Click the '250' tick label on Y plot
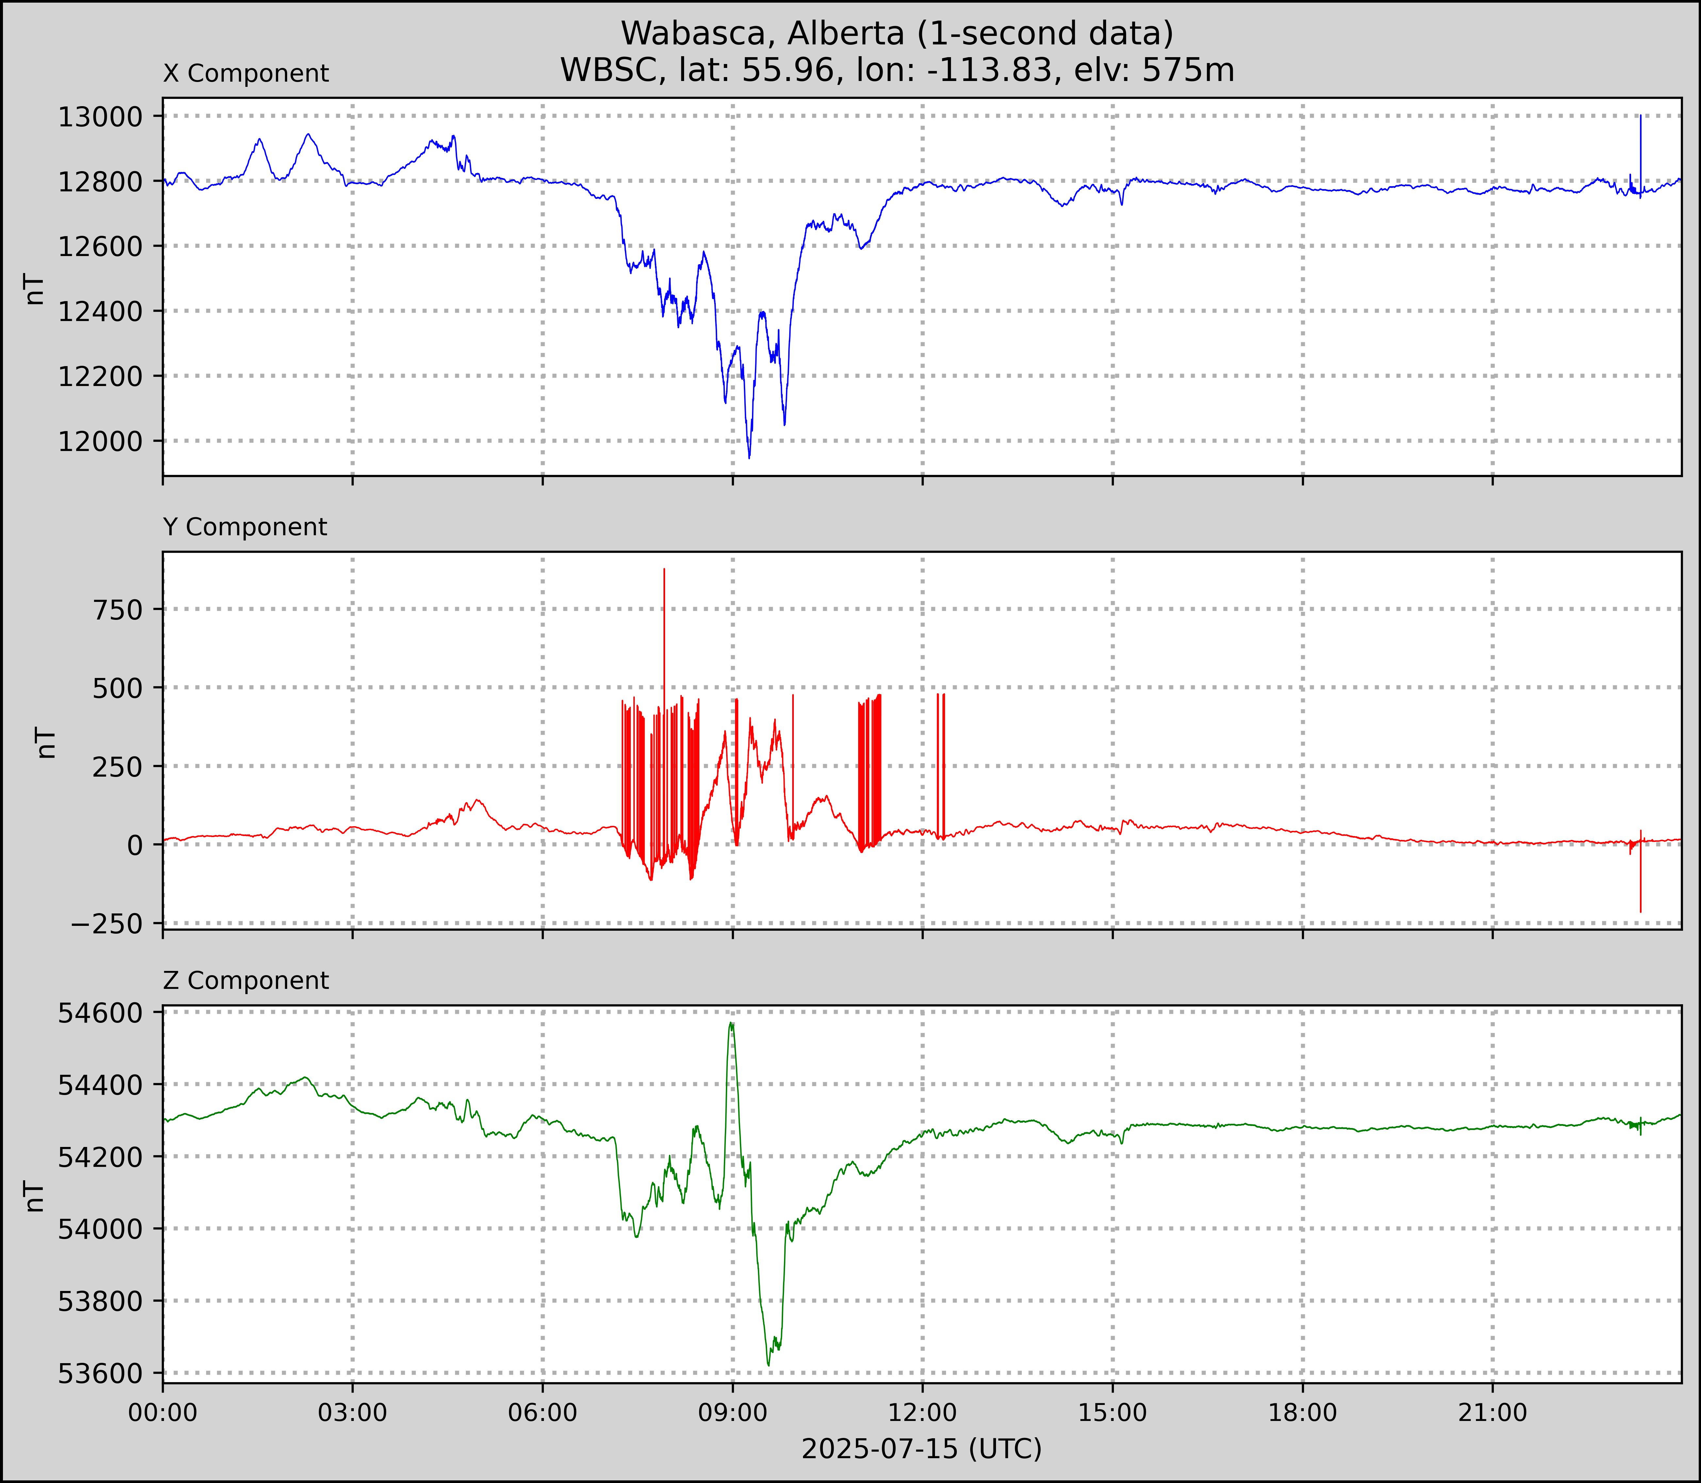Screen dimensions: 1701x1483 [118, 766]
